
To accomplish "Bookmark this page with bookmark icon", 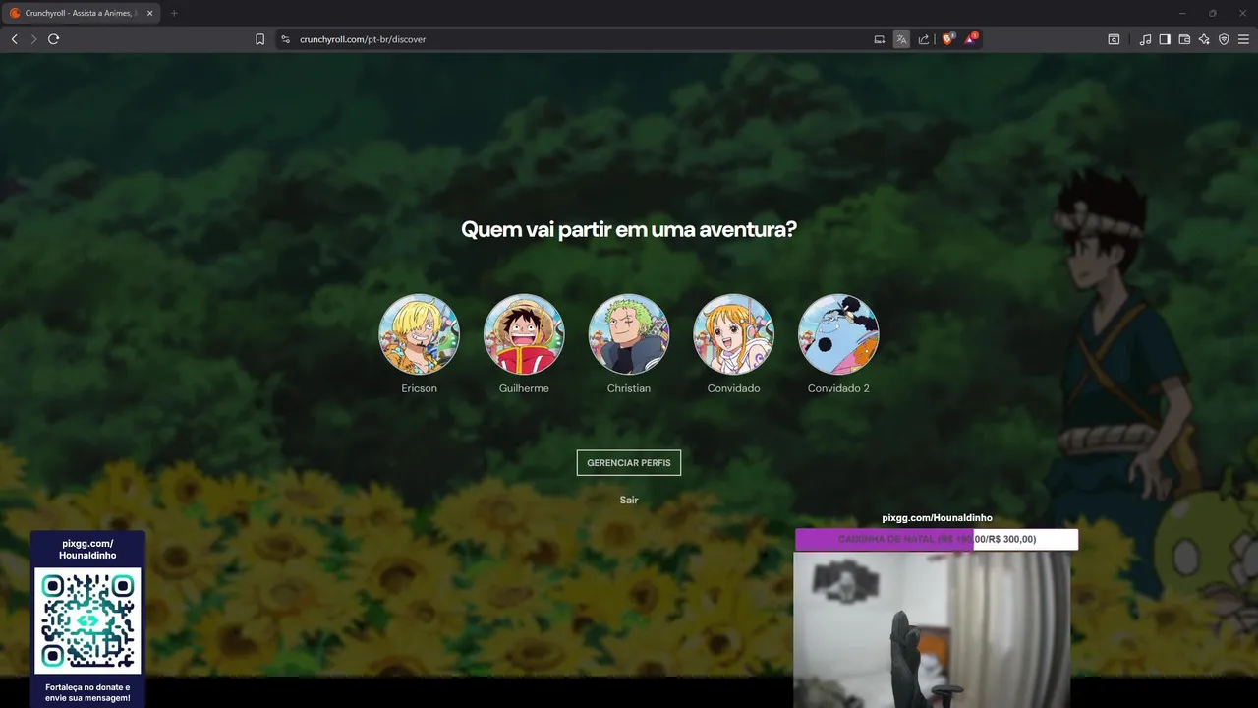I will pos(259,39).
